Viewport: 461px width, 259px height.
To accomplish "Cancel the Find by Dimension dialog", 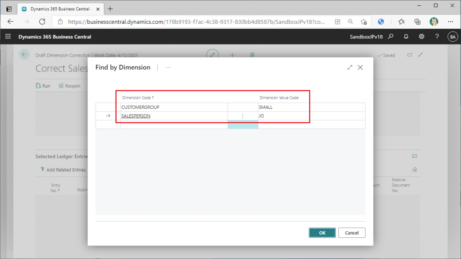I will click(352, 232).
